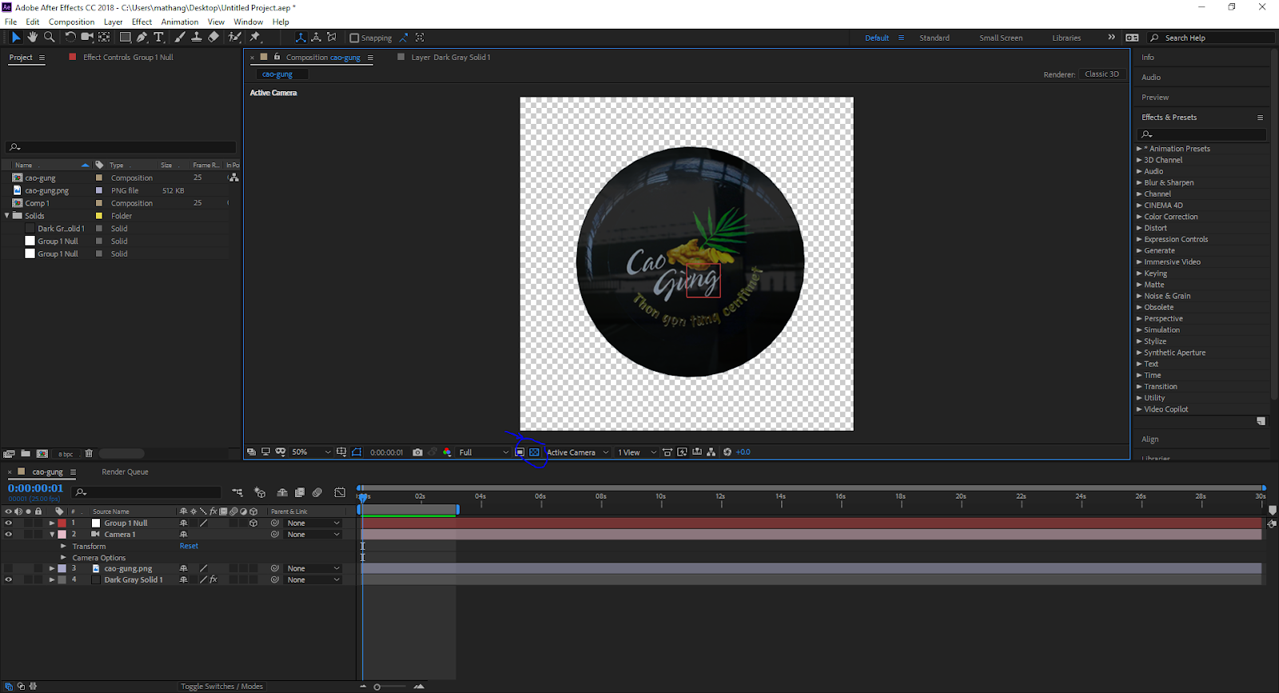Click the Search Help input field
The image size is (1279, 693).
tap(1211, 38)
